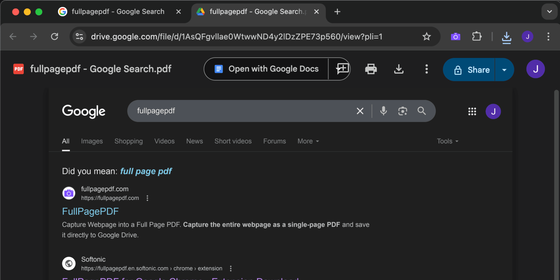This screenshot has width=560, height=280.
Task: Click the magnifier search icon
Action: [x=422, y=111]
